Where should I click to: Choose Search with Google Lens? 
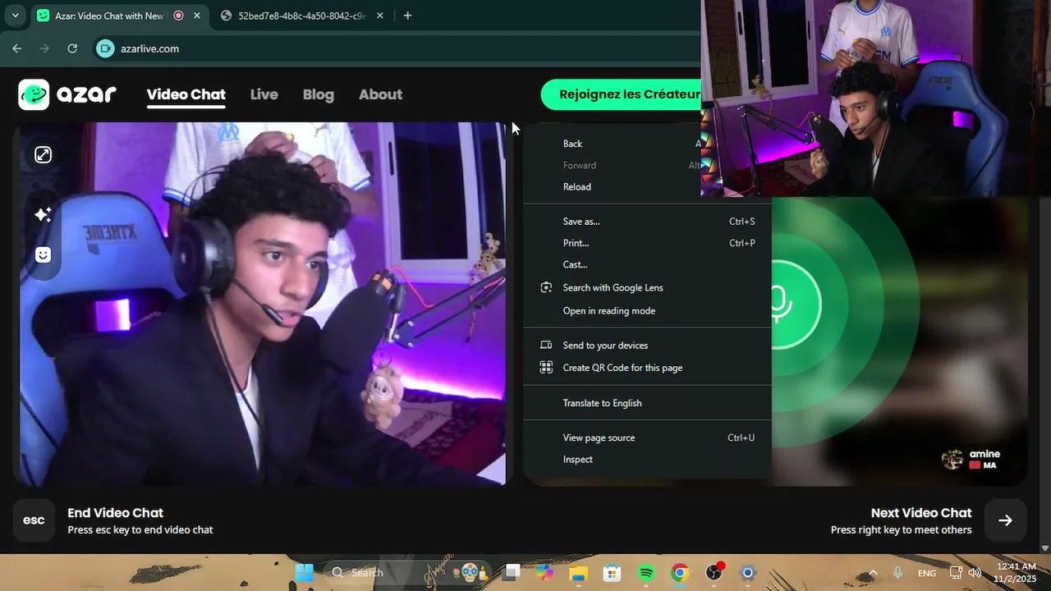coord(647,287)
